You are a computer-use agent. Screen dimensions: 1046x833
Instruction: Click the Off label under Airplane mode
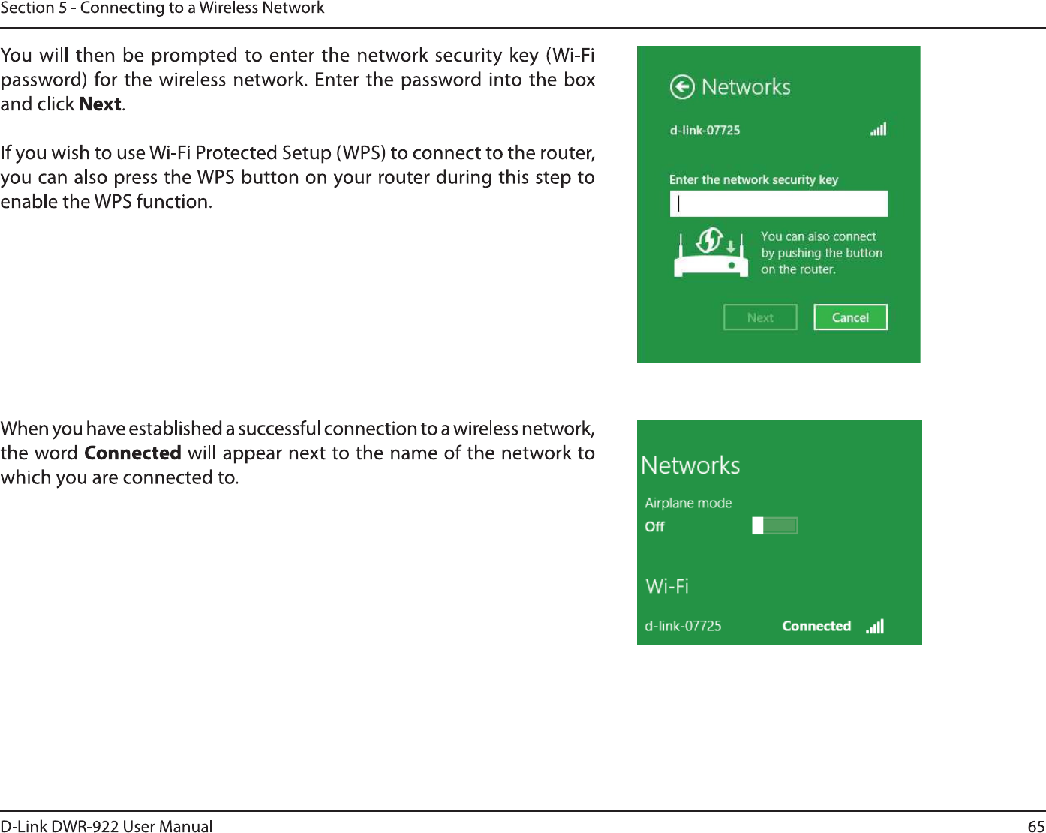[x=654, y=526]
